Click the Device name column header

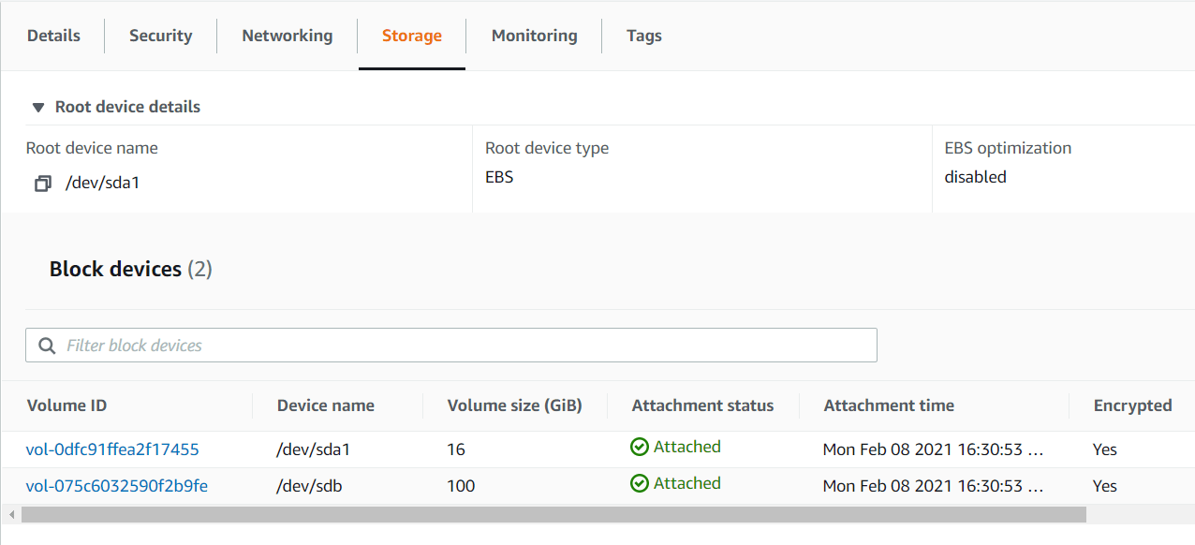pos(325,405)
